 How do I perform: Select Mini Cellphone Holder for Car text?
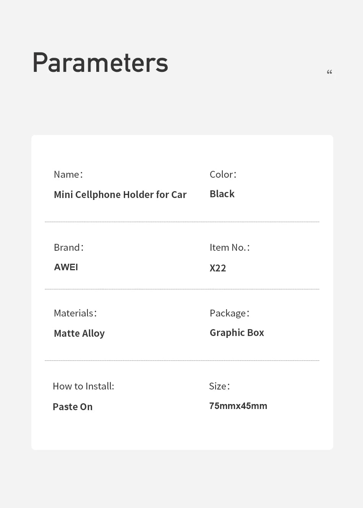click(120, 195)
